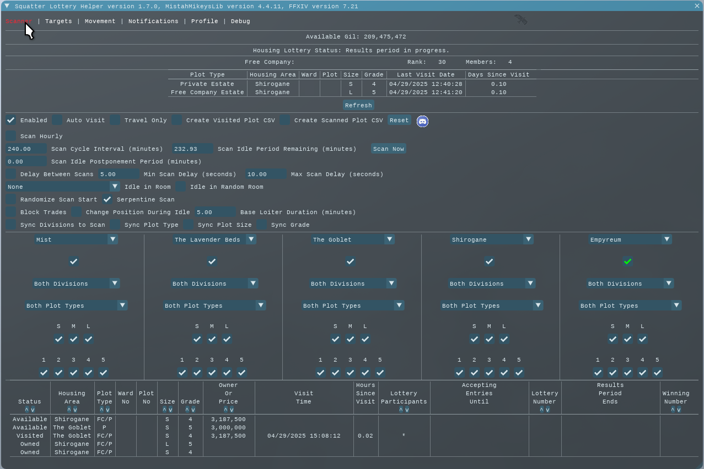
Task: Switch to the Targets tab
Action: click(x=58, y=21)
